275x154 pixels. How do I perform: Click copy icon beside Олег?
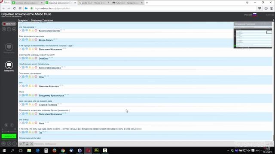[x=24, y=77]
